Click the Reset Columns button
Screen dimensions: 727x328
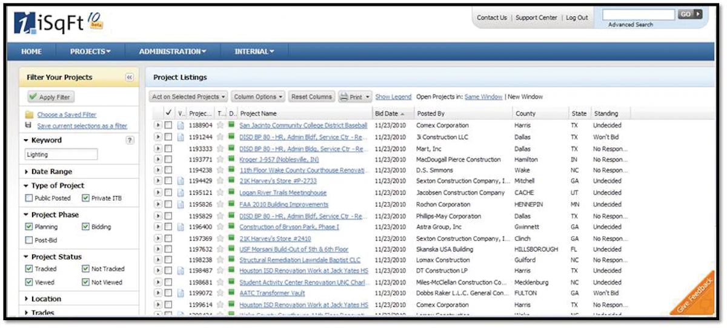[x=311, y=97]
